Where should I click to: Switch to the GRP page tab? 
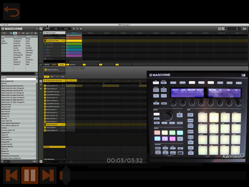tap(52, 77)
